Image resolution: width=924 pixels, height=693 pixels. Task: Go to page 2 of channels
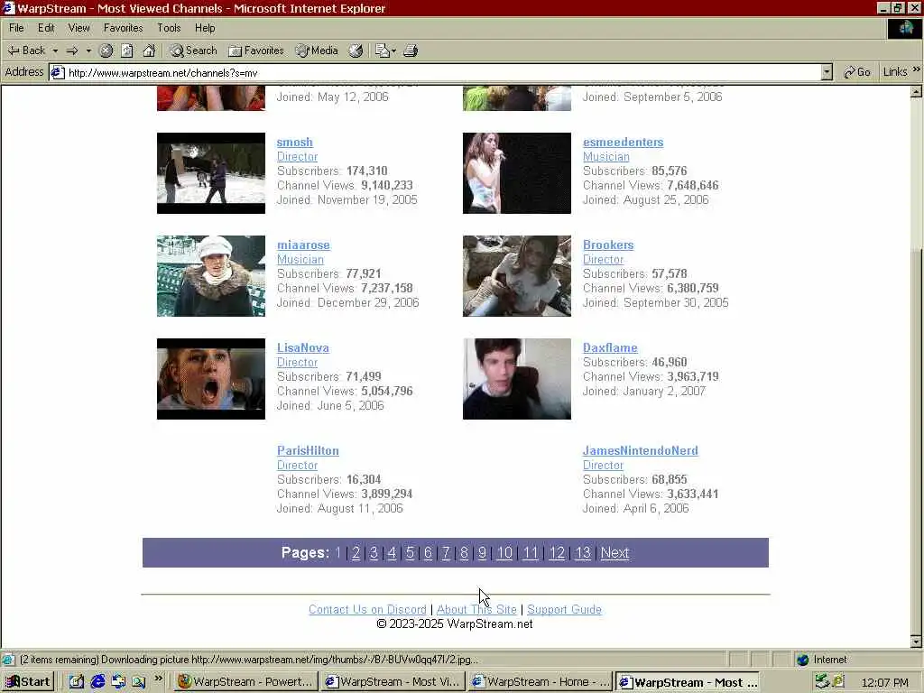point(356,553)
